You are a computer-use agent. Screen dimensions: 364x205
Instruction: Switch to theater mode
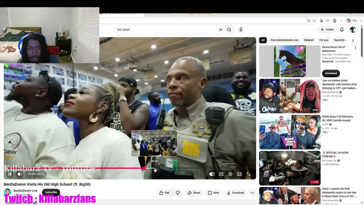click(239, 174)
